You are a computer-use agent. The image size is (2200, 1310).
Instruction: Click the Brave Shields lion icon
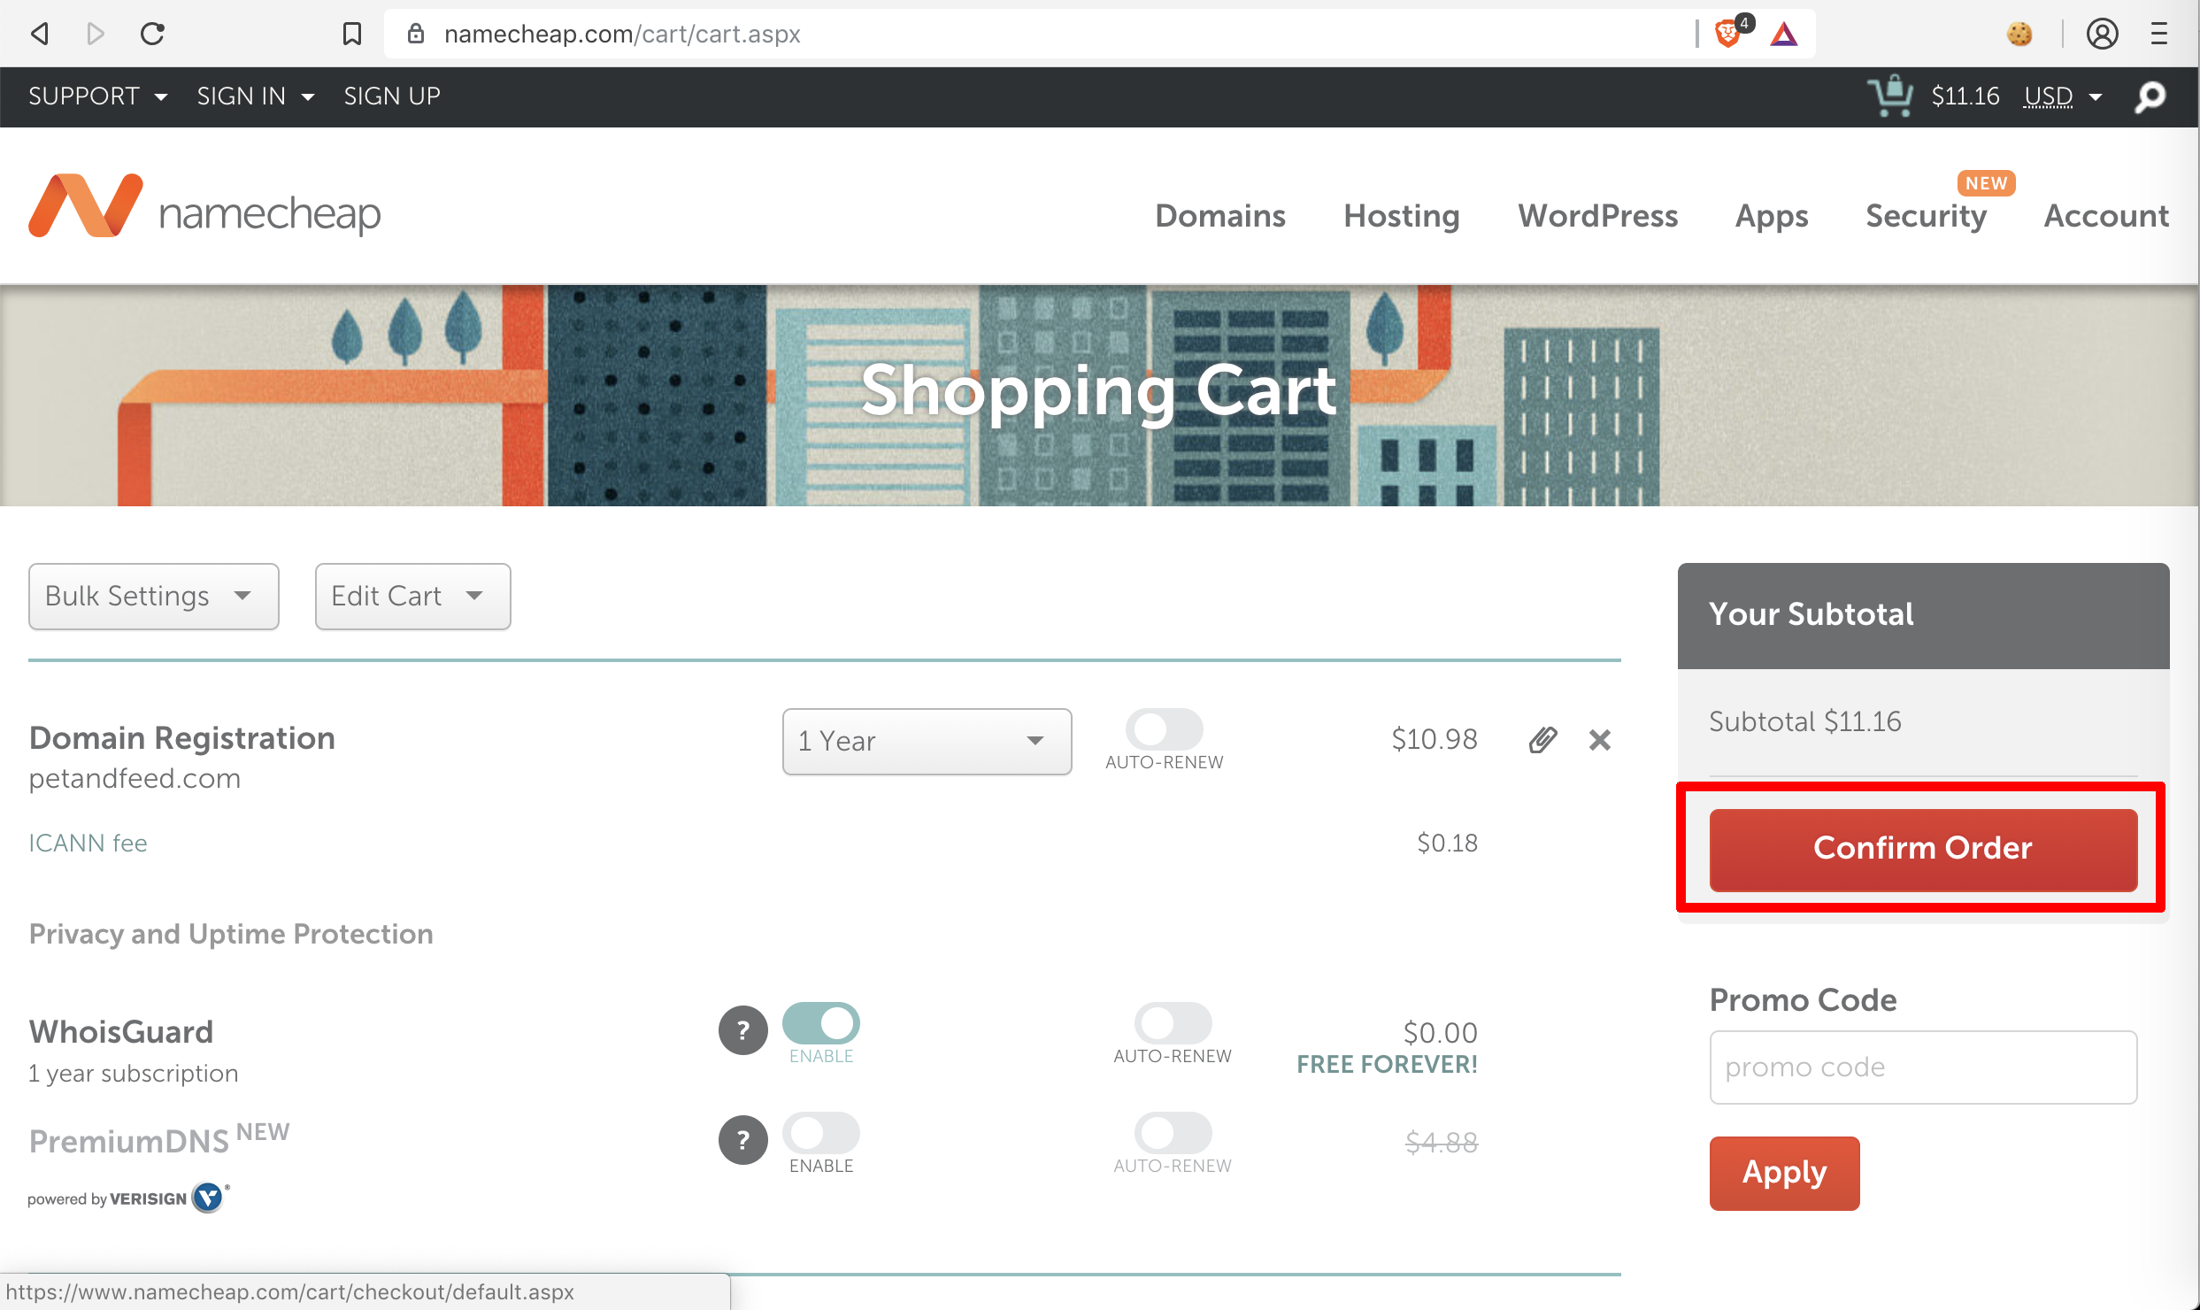[x=1727, y=35]
